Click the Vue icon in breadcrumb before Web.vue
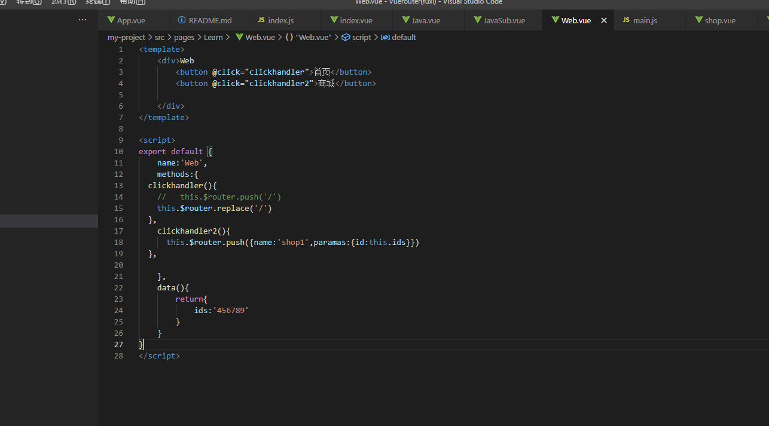This screenshot has width=769, height=426. point(240,37)
